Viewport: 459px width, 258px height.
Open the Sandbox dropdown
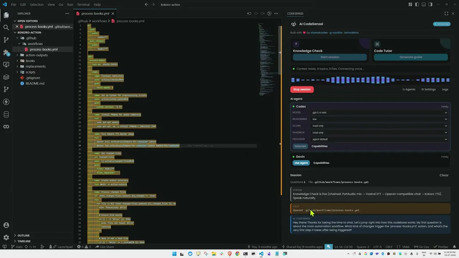tap(379, 132)
